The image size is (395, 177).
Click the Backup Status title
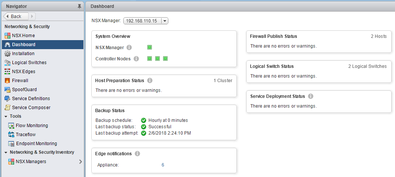pos(110,111)
